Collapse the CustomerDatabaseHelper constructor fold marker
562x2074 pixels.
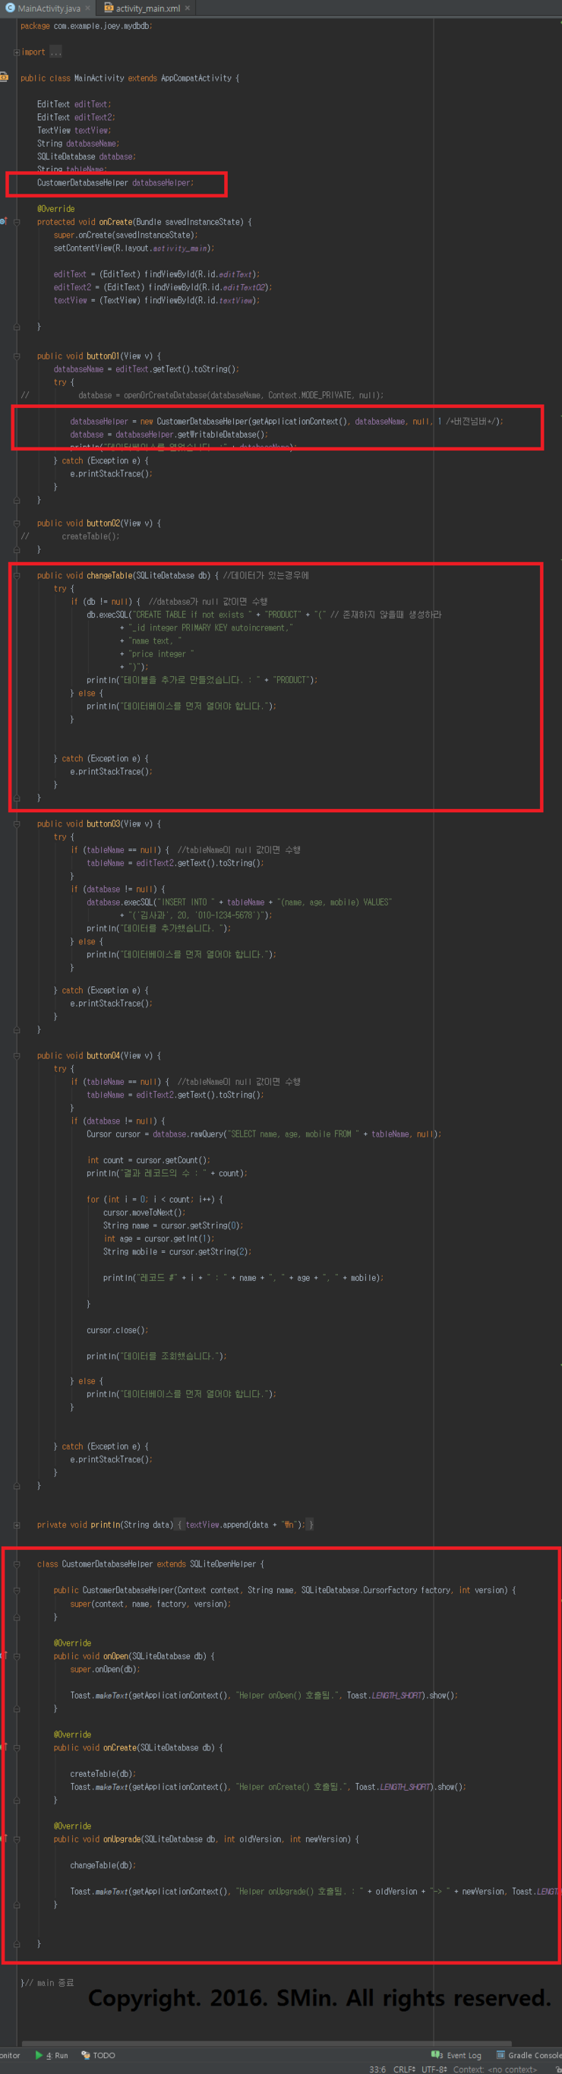[x=16, y=1590]
